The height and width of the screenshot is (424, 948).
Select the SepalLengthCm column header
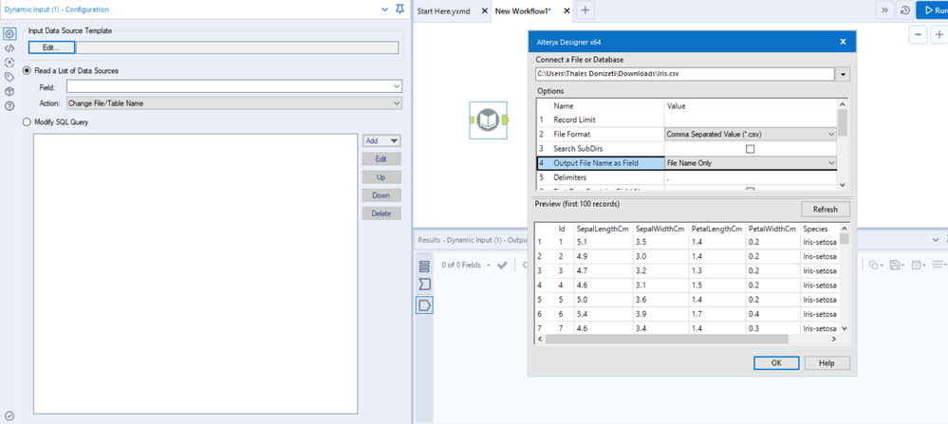point(603,229)
